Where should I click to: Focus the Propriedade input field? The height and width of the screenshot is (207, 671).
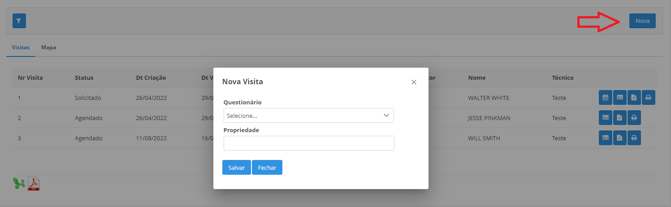click(x=308, y=143)
